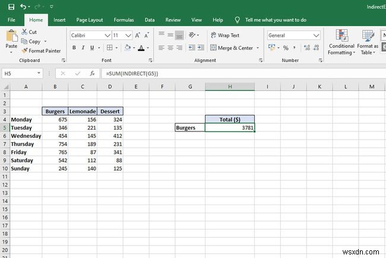Open the Font color dropdown arrow
Image resolution: width=386 pixels, height=258 pixels.
pyautogui.click(x=148, y=48)
